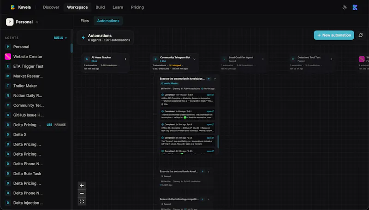
Task: Click the Automations lightning bolt icon
Action: [83, 38]
